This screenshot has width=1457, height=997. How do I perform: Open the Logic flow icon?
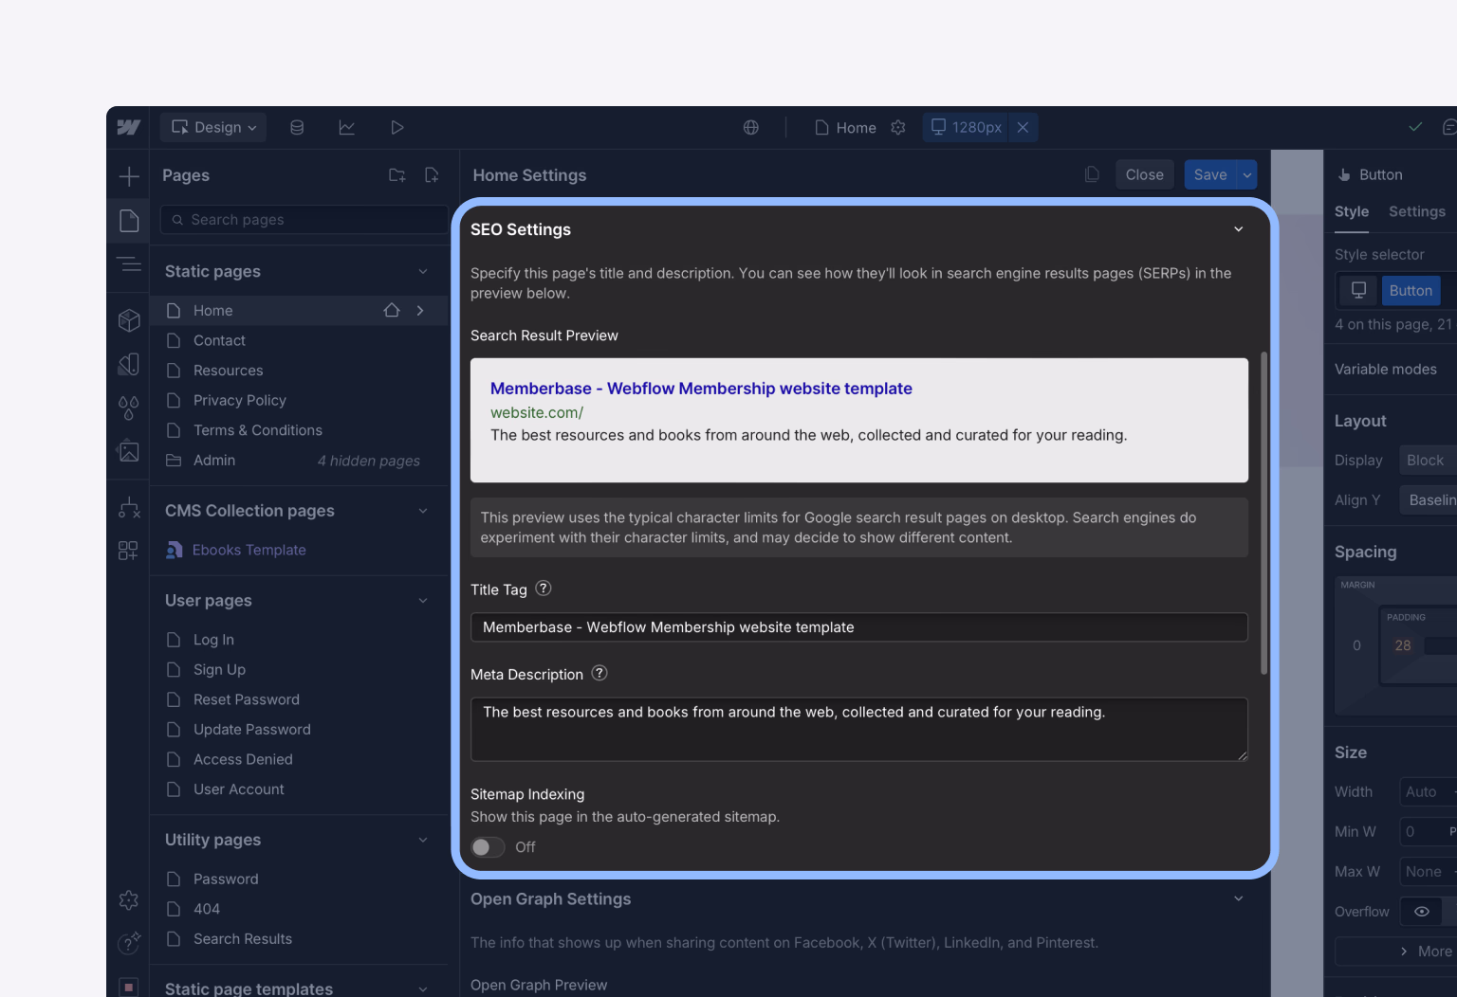point(129,508)
